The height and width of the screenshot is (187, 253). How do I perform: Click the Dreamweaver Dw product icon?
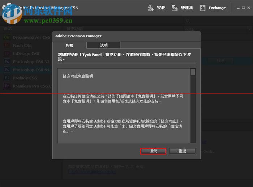(7, 38)
